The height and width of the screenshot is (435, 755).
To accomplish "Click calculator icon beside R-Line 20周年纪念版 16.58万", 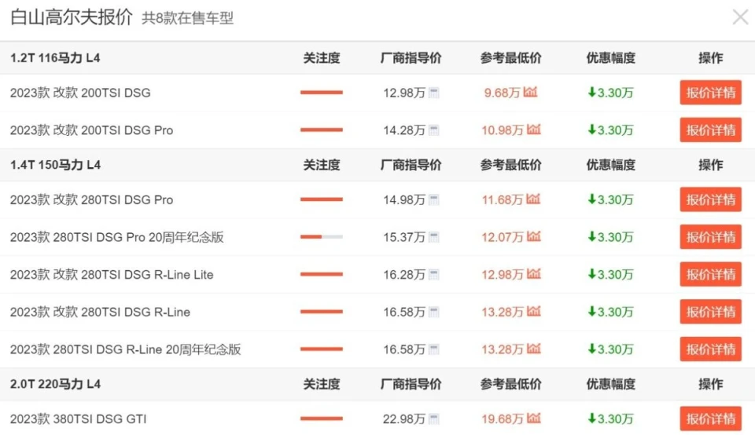I will (x=434, y=349).
